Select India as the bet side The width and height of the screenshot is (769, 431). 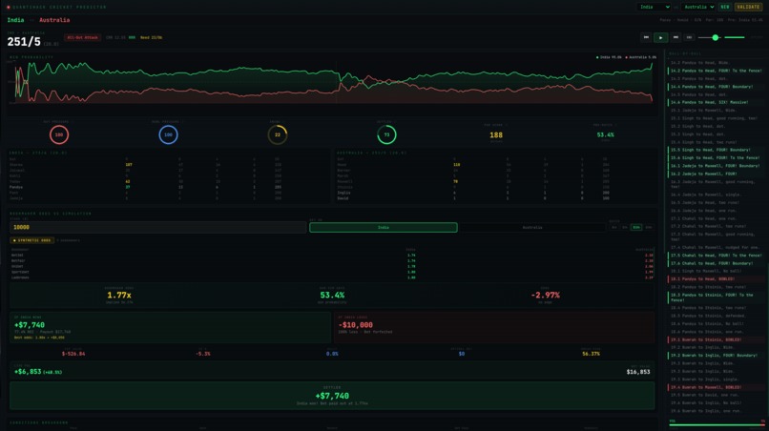[383, 227]
